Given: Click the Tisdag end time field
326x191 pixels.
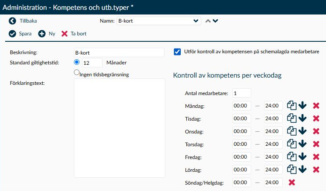Looking at the screenshot, I should (x=273, y=119).
